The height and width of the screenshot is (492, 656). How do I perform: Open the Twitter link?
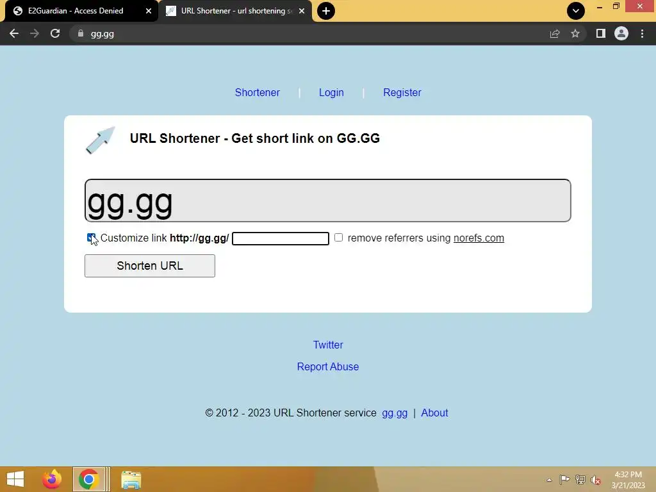tap(328, 345)
